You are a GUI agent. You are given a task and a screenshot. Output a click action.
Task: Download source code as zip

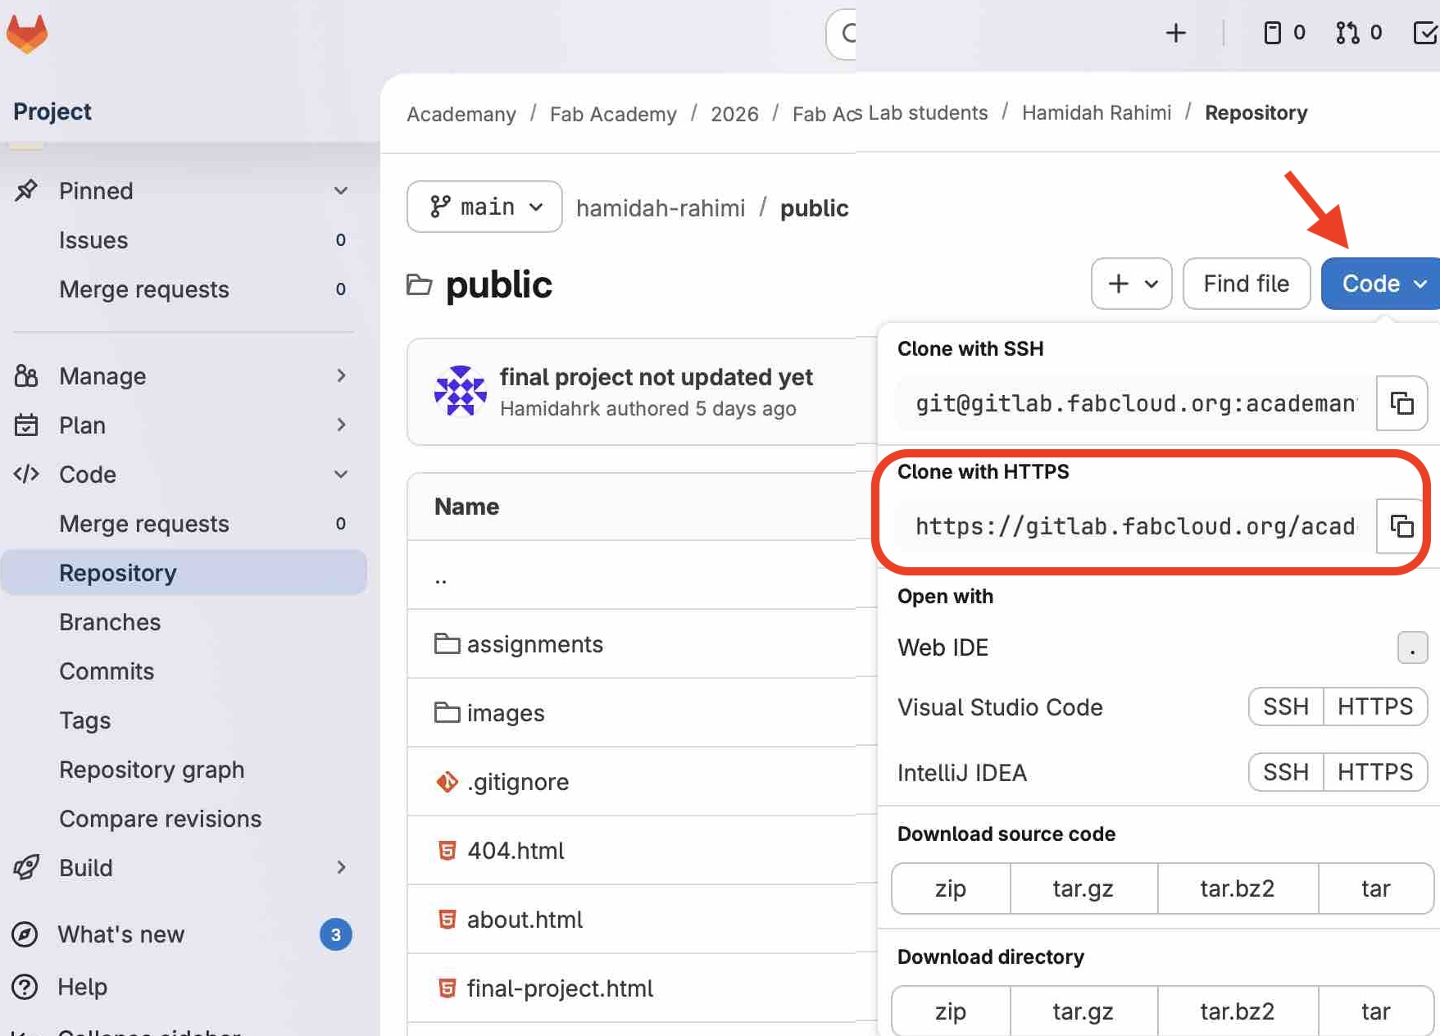(951, 888)
